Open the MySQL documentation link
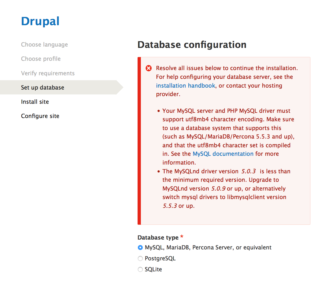This screenshot has height=282, width=326. [223, 154]
